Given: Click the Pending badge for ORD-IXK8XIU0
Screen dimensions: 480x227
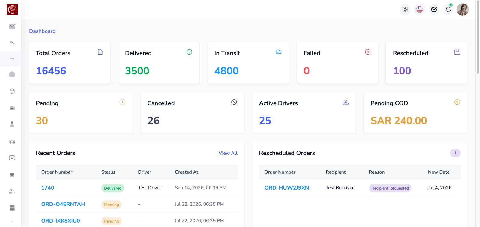Looking at the screenshot, I should [112, 221].
